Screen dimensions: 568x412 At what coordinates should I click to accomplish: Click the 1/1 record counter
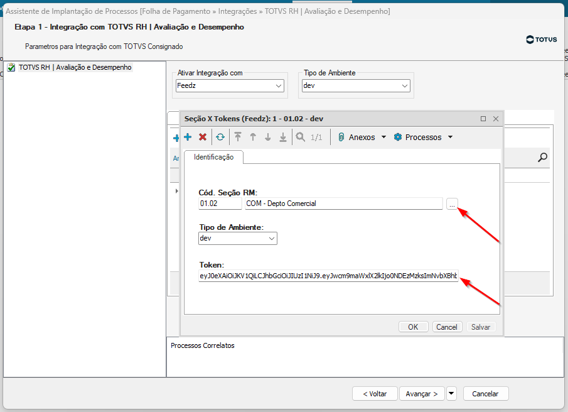point(316,138)
